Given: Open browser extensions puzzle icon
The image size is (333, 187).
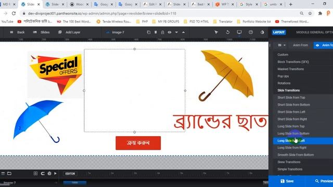Looking at the screenshot, I should click(x=320, y=14).
